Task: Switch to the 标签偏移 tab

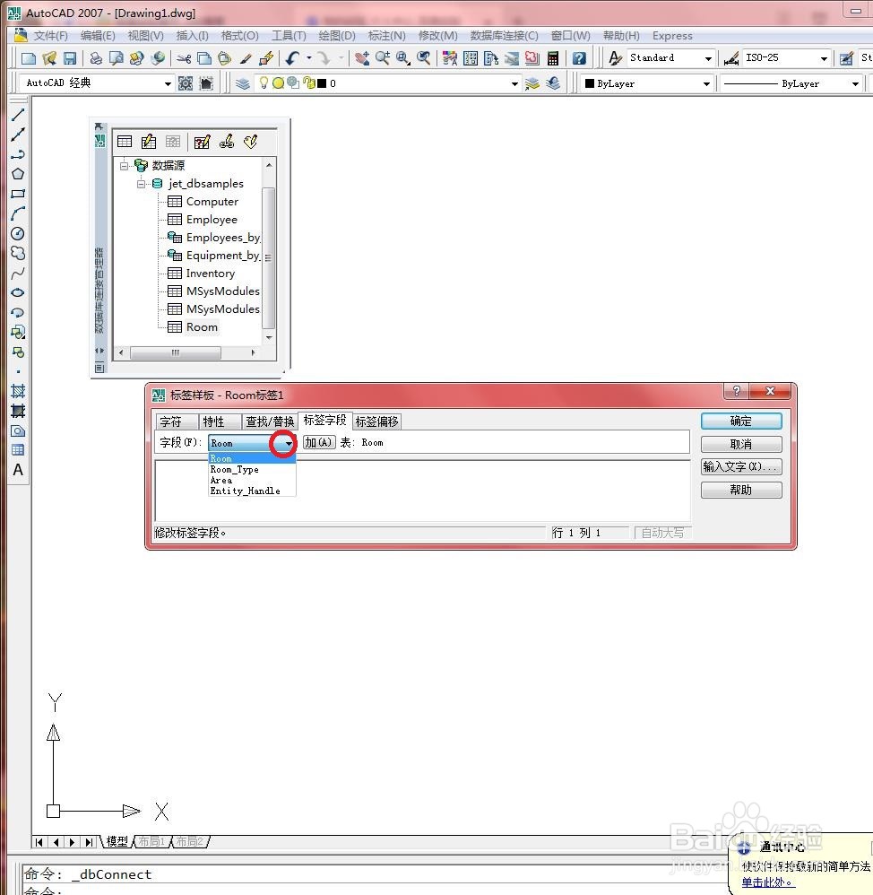Action: (376, 421)
